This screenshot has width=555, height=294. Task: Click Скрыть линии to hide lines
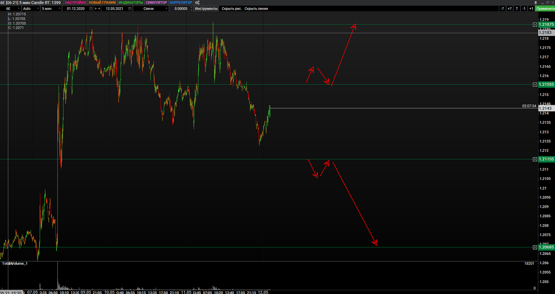point(256,9)
